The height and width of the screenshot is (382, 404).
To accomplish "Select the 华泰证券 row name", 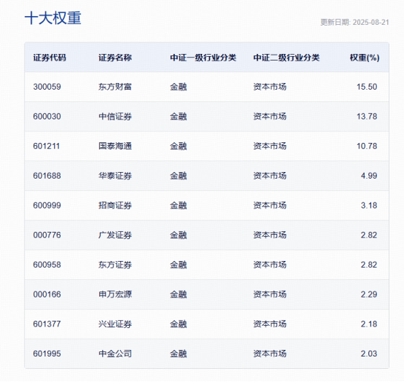I will (x=115, y=176).
